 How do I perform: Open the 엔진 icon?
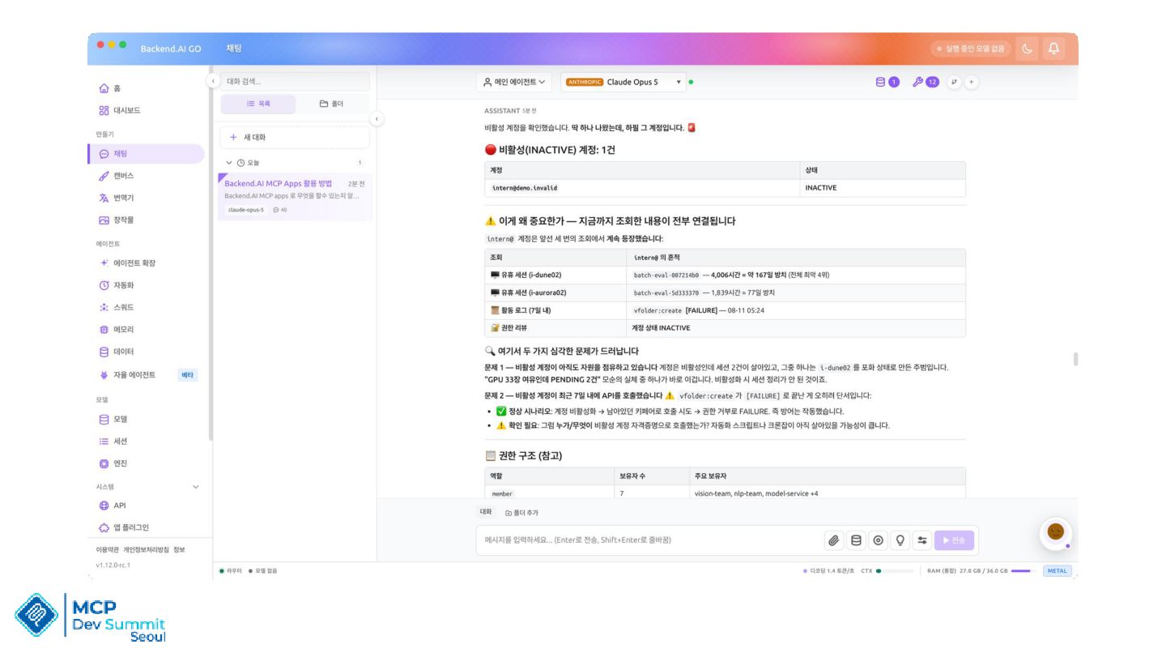point(104,463)
